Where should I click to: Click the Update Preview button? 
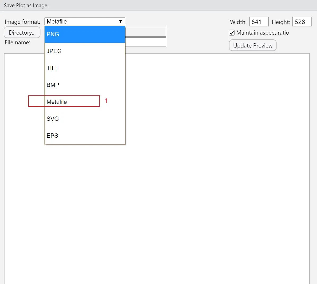point(252,45)
